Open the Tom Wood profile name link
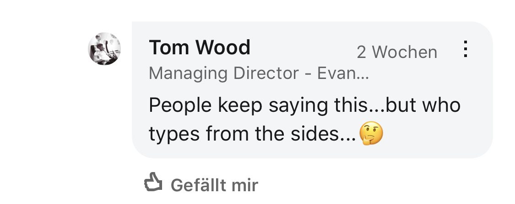This screenshot has height=204, width=515. 200,47
